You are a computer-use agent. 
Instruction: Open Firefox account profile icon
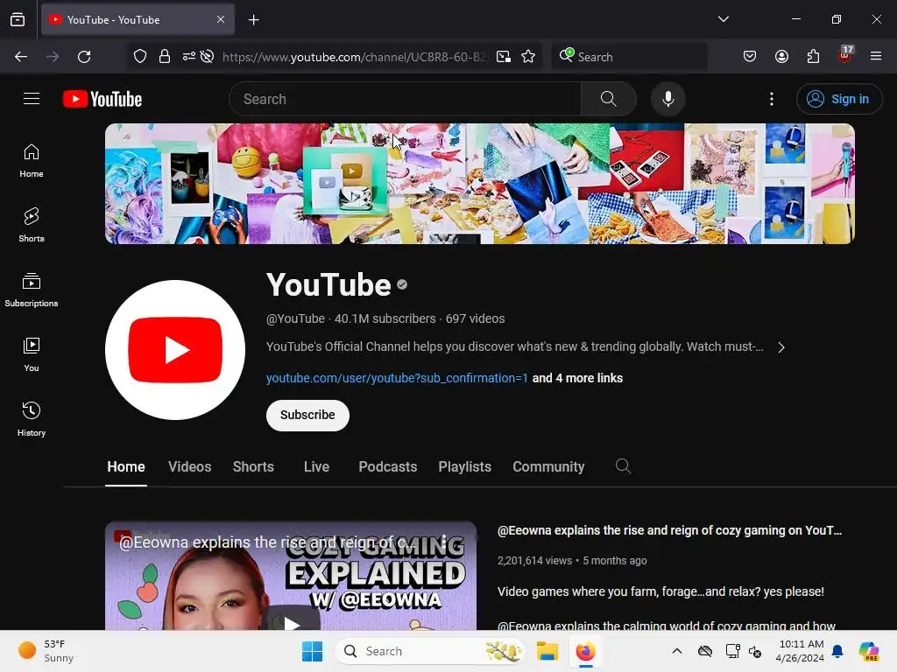coord(781,57)
